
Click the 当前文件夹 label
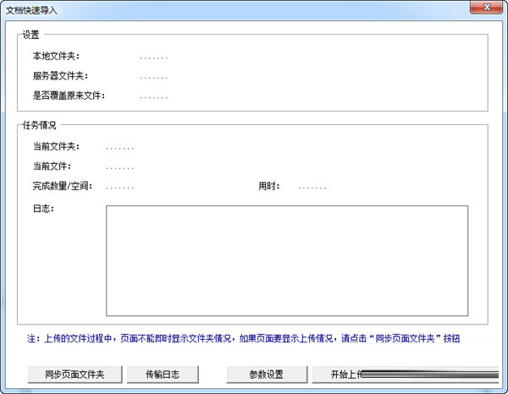52,146
